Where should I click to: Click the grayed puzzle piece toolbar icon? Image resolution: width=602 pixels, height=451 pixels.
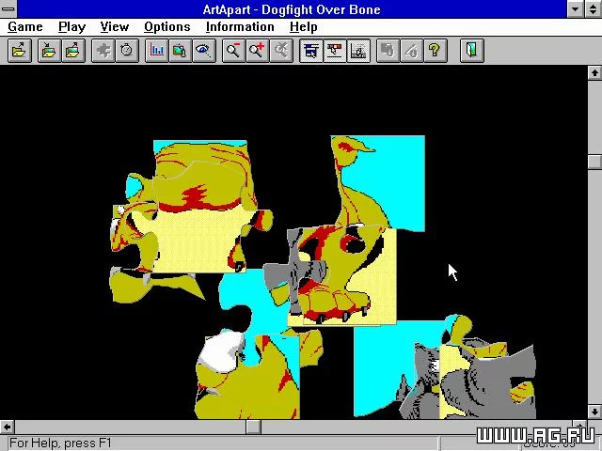(x=103, y=50)
